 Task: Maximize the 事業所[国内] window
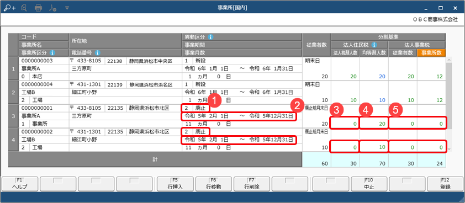pyautogui.click(x=441, y=8)
